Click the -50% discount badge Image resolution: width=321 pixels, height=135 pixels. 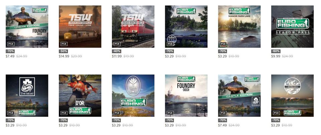pos(63,51)
